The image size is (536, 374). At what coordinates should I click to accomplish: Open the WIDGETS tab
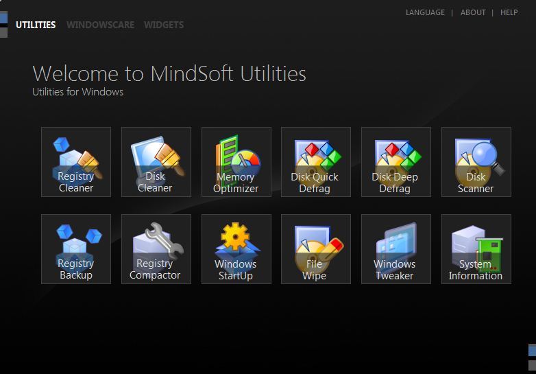164,25
